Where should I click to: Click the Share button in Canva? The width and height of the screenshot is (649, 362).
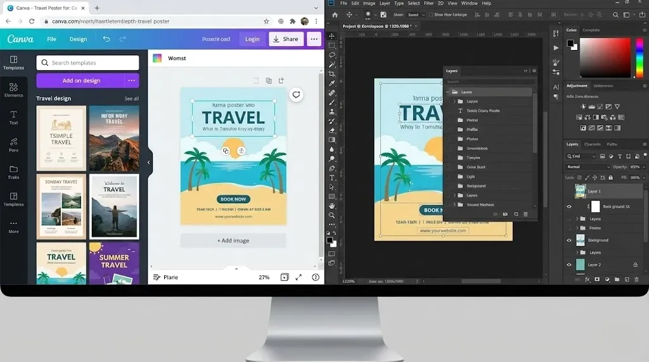point(285,39)
